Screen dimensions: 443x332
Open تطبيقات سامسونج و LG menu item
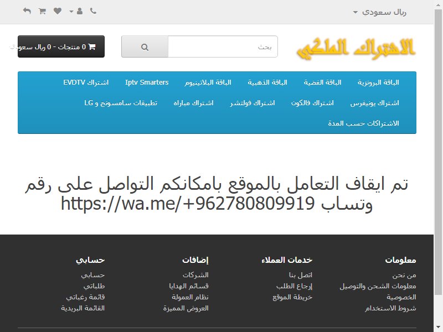121,103
